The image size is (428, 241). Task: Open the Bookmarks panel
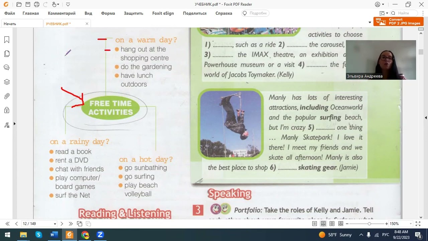pos(7,40)
